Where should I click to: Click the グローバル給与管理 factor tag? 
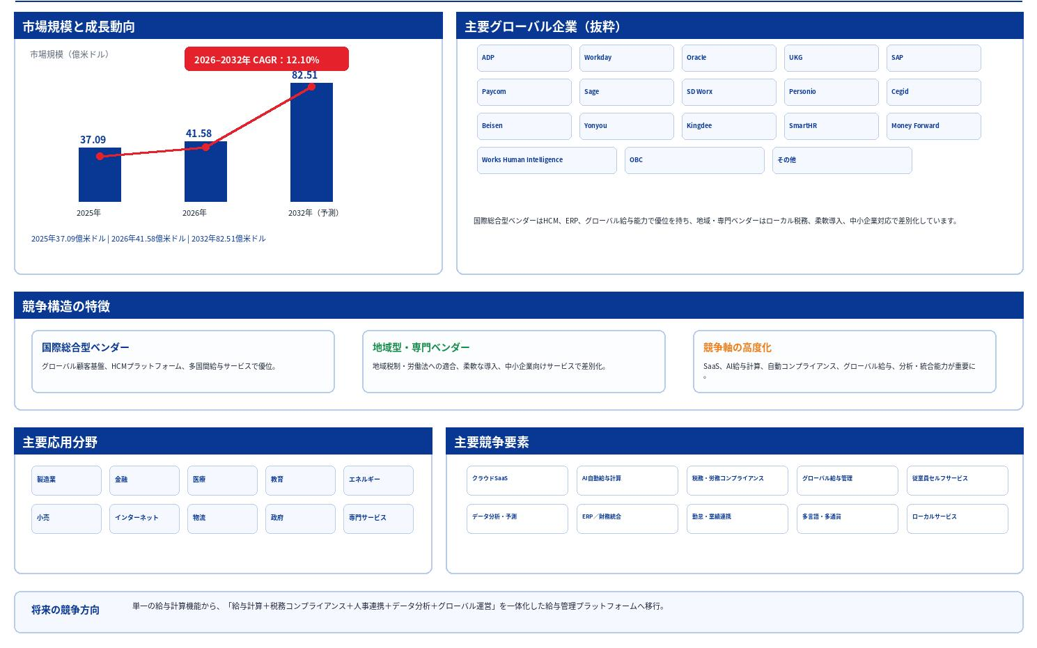click(x=848, y=480)
